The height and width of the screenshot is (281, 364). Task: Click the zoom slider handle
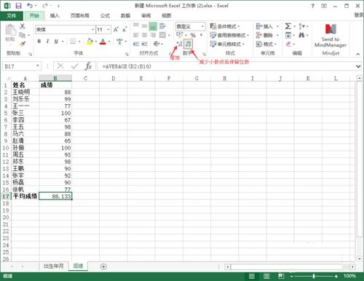pyautogui.click(x=314, y=276)
